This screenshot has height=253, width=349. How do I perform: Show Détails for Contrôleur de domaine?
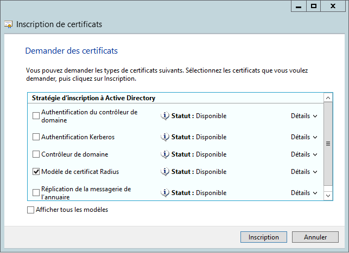(303, 154)
